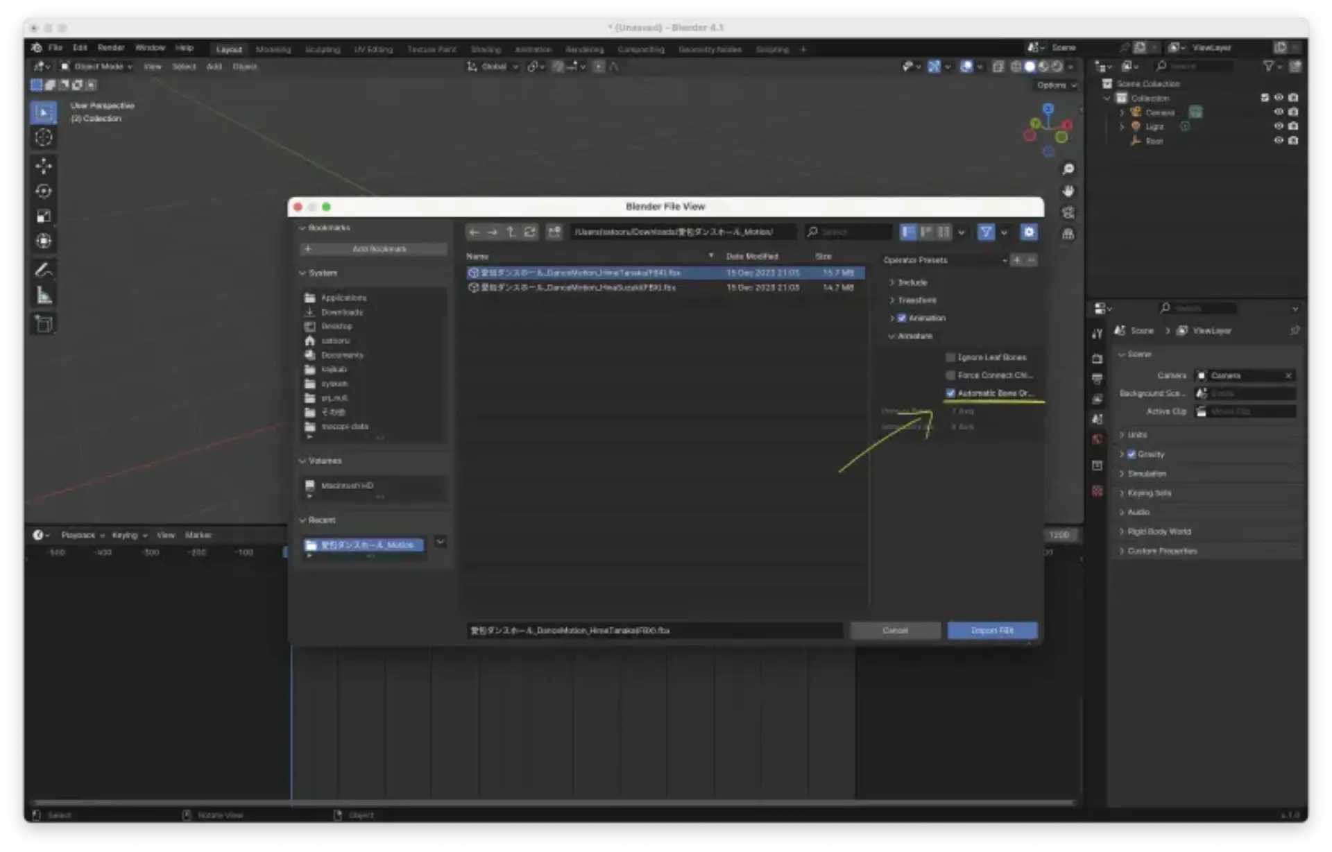Screen dimensions: 1332x852
Task: Open the Operator Presets dropdown
Action: 944,260
